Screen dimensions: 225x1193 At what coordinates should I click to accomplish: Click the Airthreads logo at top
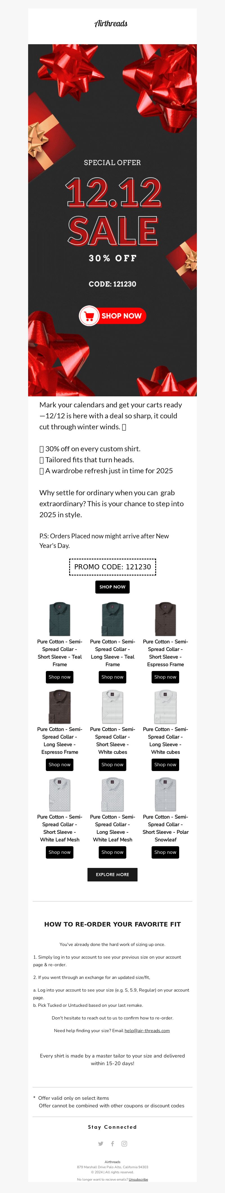(x=111, y=24)
